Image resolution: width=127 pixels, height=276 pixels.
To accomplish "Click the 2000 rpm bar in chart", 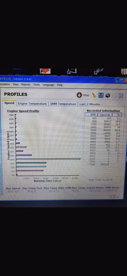I will pyautogui.click(x=48, y=159).
